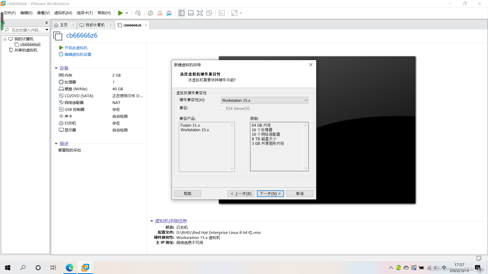
Task: Open the 编辑(E) menu
Action: (26, 13)
